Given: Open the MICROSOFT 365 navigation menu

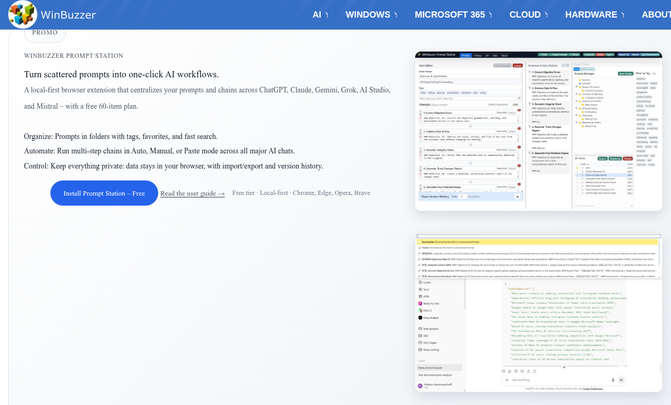Looking at the screenshot, I should [x=449, y=14].
